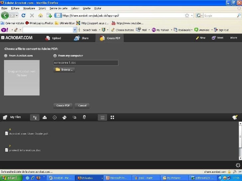
Task: Select the From Acrobat.com radio button
Action: point(6,56)
